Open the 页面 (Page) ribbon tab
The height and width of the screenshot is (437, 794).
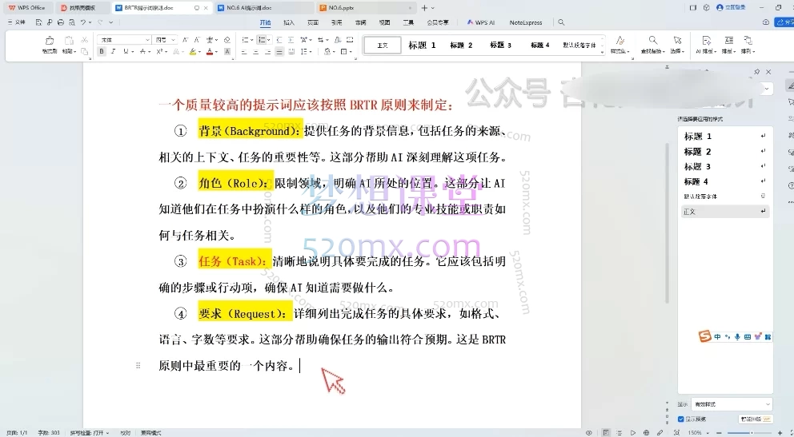[x=313, y=22]
